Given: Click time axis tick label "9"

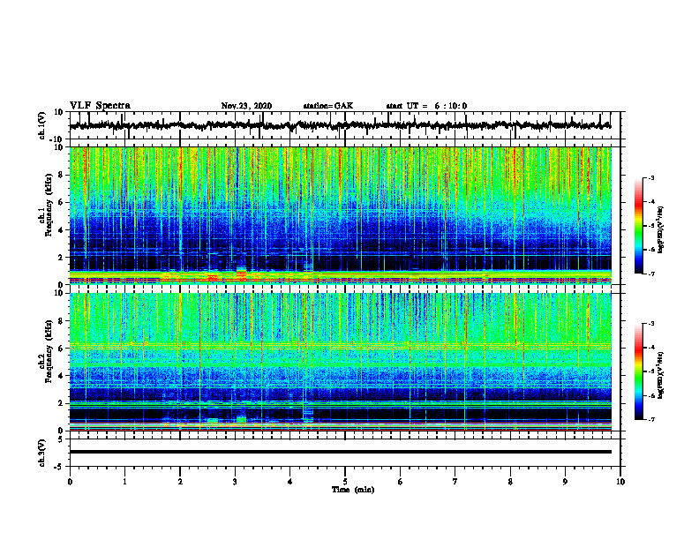Looking at the screenshot, I should [x=565, y=482].
